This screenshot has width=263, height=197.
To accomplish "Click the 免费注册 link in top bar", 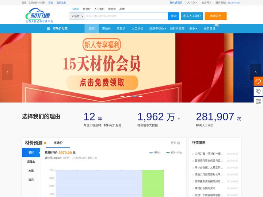I will pos(61,3).
